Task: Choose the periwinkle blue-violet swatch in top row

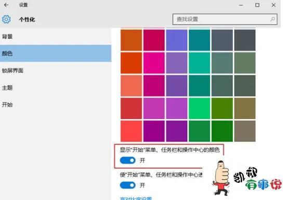Action: (x=177, y=40)
